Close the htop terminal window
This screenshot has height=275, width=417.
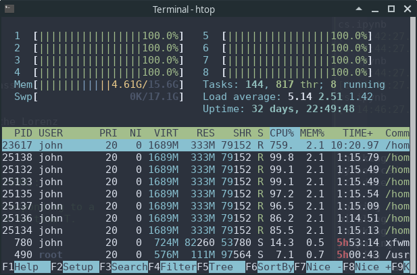pyautogui.click(x=408, y=9)
